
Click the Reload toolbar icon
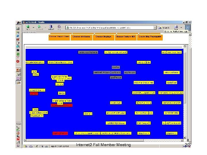point(51,27)
